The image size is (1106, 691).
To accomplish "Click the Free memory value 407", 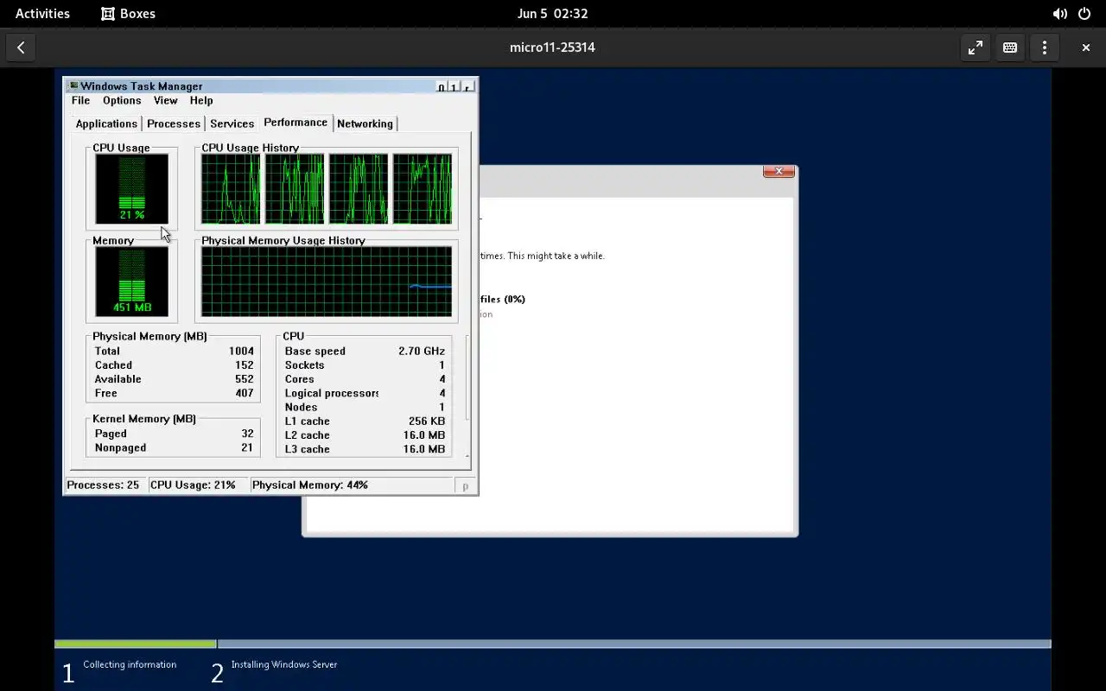I will click(245, 393).
